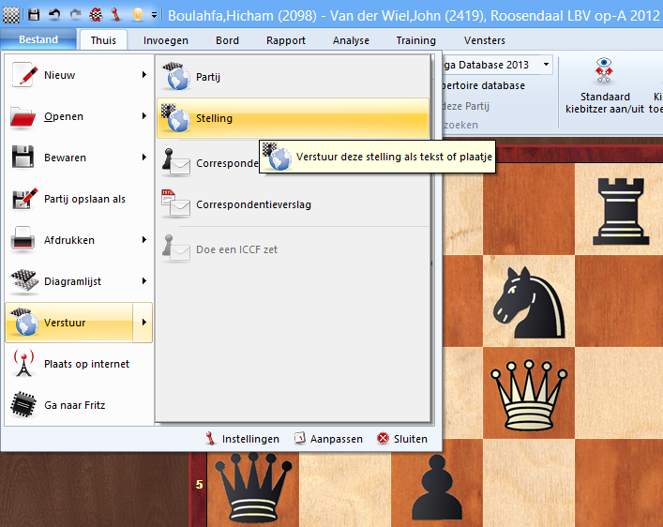Switch to the Rapport tab
Image resolution: width=663 pixels, height=527 pixels.
click(x=286, y=40)
